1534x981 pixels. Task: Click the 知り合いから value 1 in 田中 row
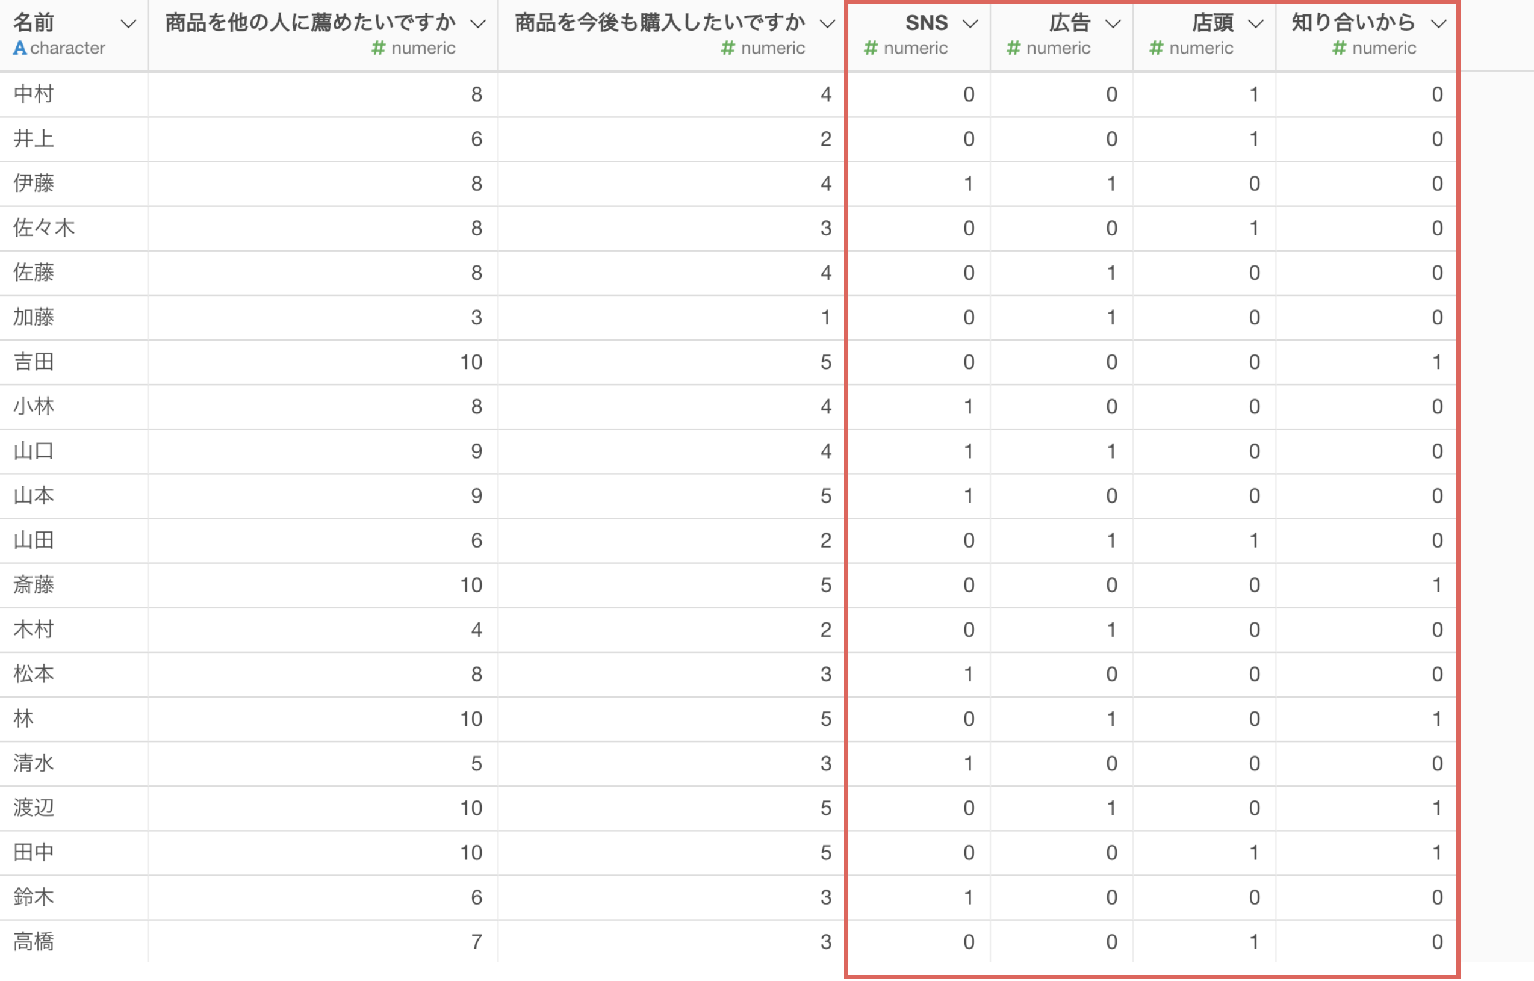1438,852
